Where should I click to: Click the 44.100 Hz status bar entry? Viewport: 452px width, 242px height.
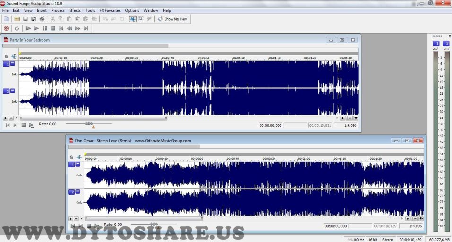tap(355, 240)
